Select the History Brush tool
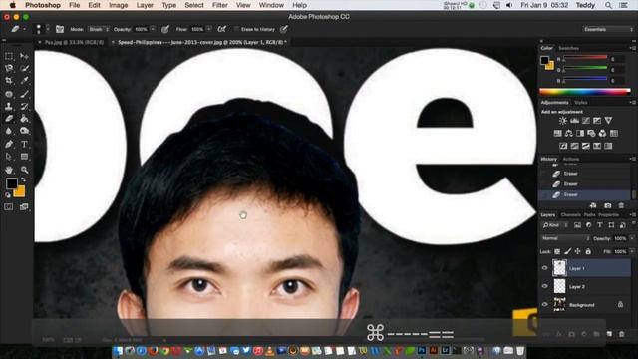638x359 pixels. (24, 107)
